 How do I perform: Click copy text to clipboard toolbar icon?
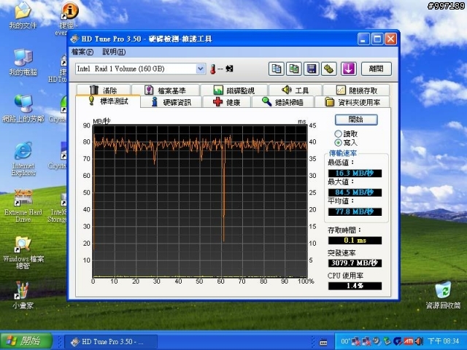pyautogui.click(x=276, y=69)
